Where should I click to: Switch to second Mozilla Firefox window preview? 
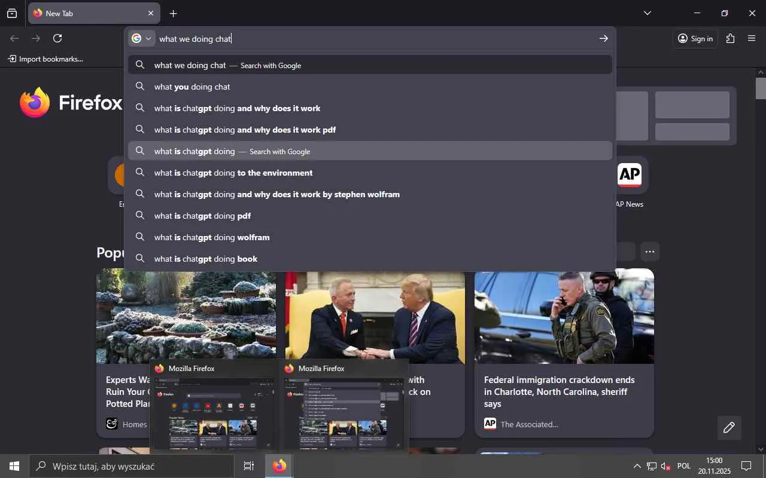344,406
